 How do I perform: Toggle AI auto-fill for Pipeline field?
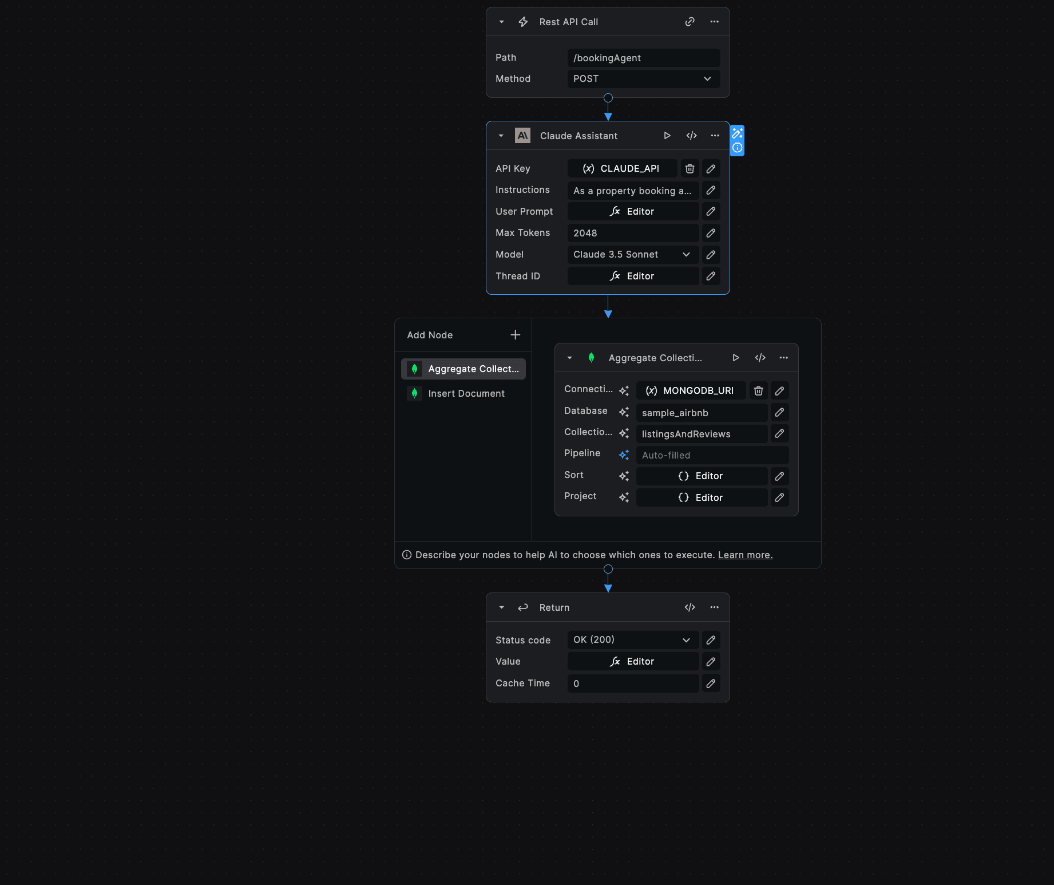pyautogui.click(x=624, y=455)
